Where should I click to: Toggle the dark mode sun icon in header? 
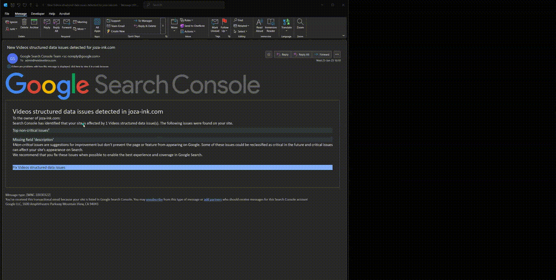(269, 54)
